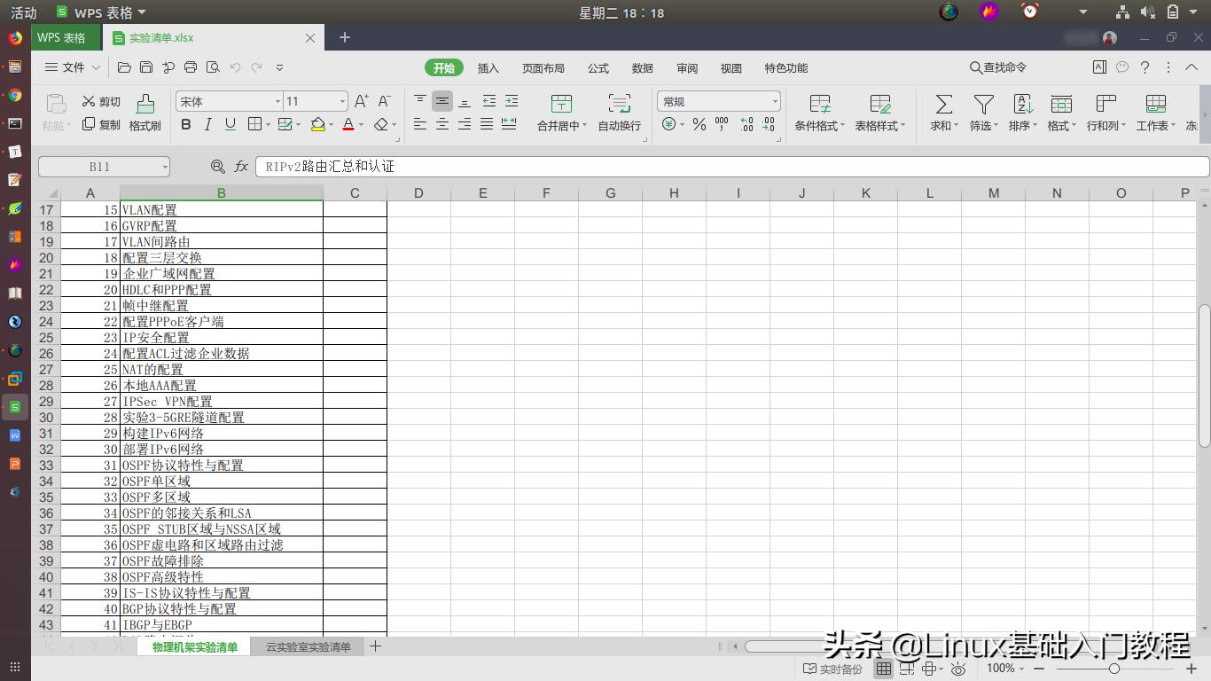The width and height of the screenshot is (1211, 681).
Task: Click the AutoSum 求和 icon
Action: 941,106
